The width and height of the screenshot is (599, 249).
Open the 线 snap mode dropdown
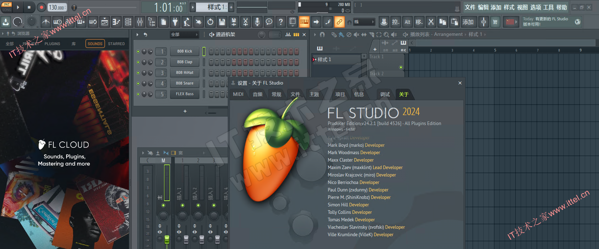click(x=364, y=22)
